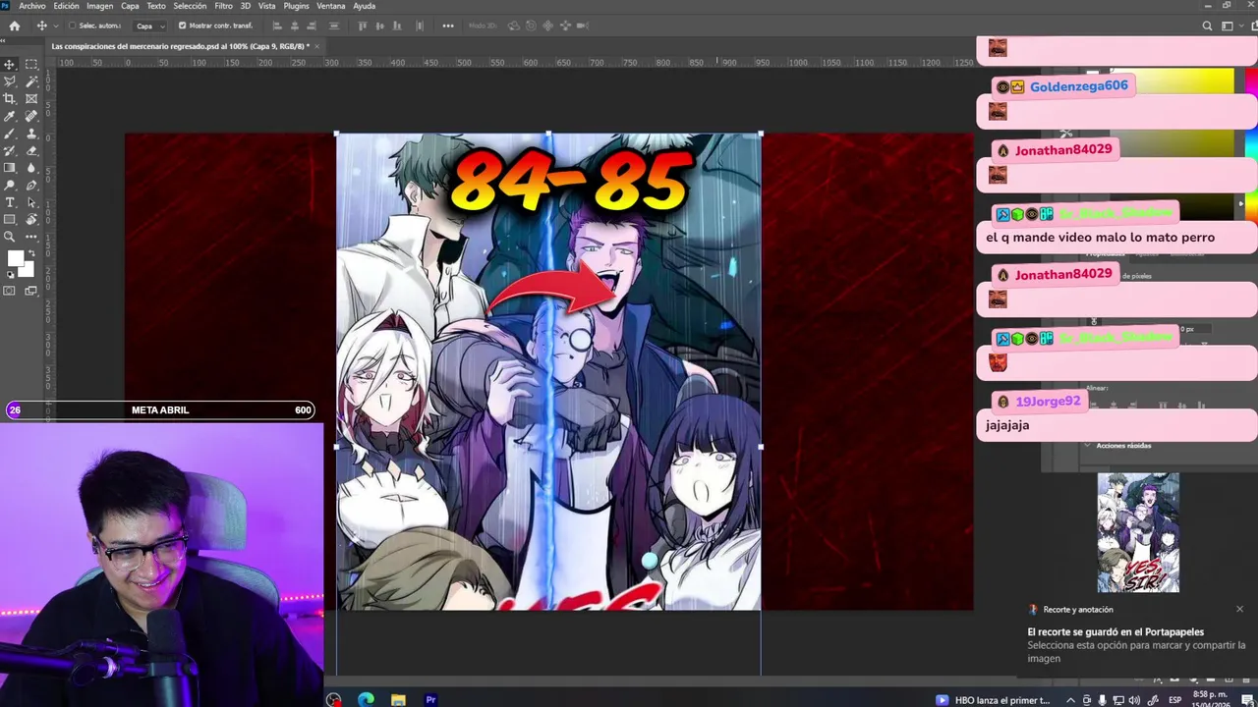The height and width of the screenshot is (707, 1258).
Task: Select the Lasso tool
Action: 10,82
